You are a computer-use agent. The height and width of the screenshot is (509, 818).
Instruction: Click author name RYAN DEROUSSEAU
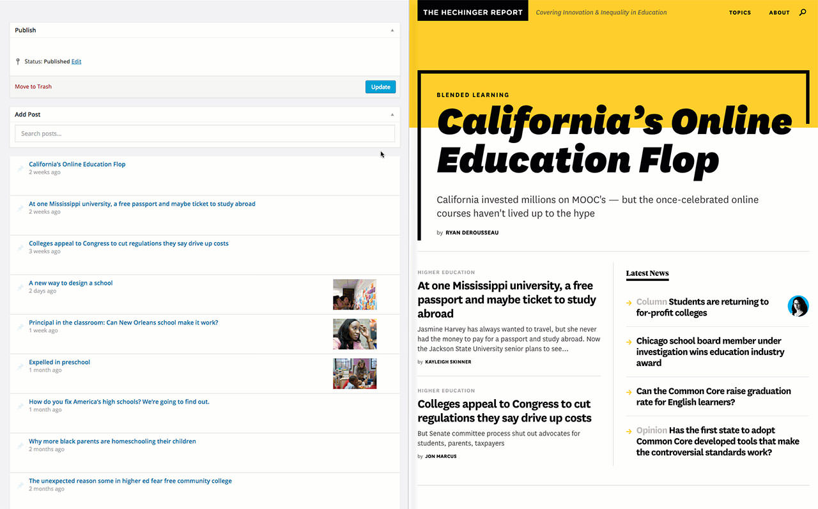pyautogui.click(x=472, y=233)
